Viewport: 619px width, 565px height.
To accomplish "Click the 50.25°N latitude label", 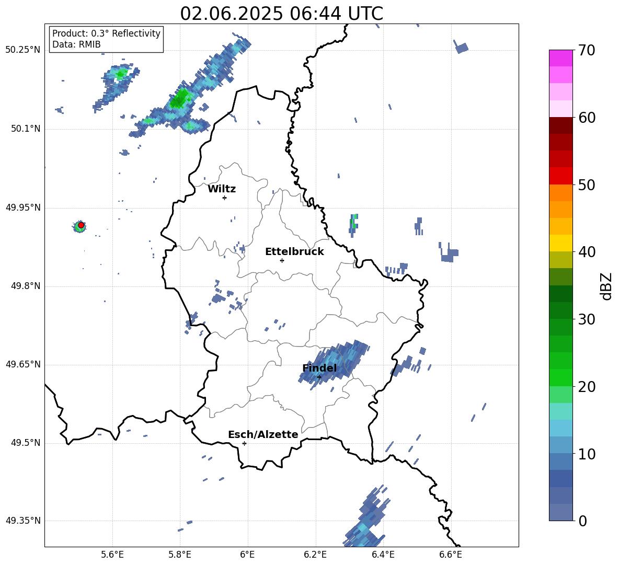I will point(22,50).
